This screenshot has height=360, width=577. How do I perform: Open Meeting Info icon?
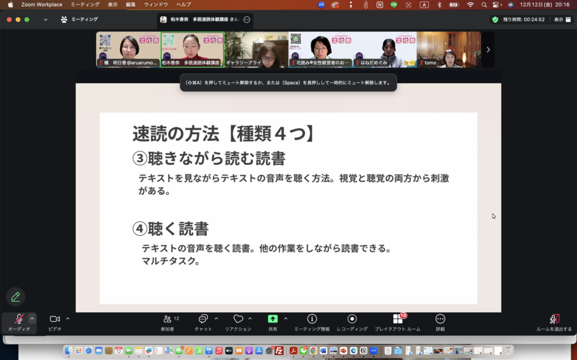tap(312, 319)
